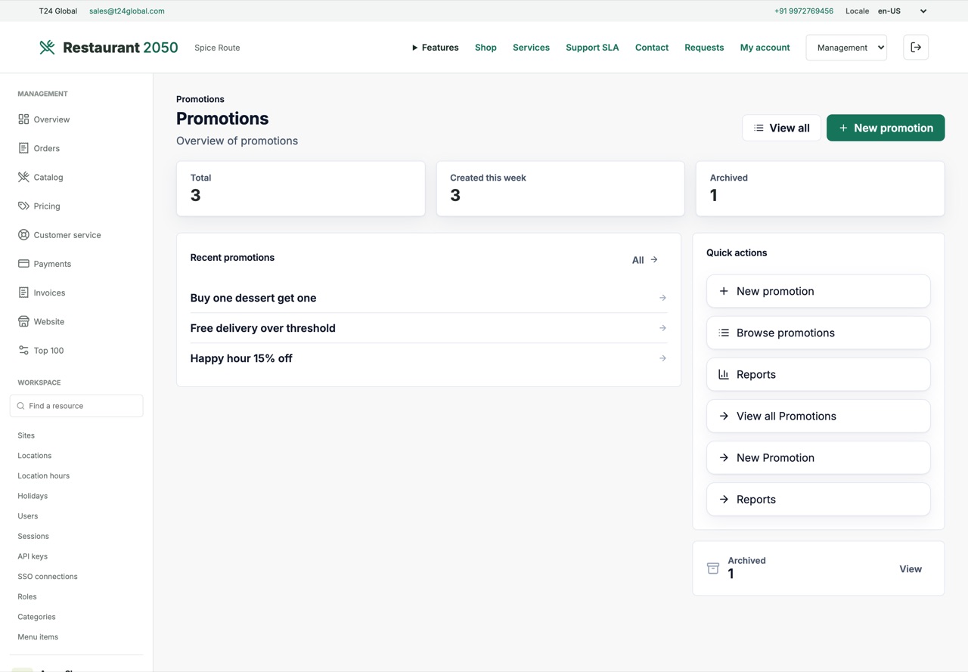Screen dimensions: 968x672
Task: Go to My account
Action: click(765, 48)
